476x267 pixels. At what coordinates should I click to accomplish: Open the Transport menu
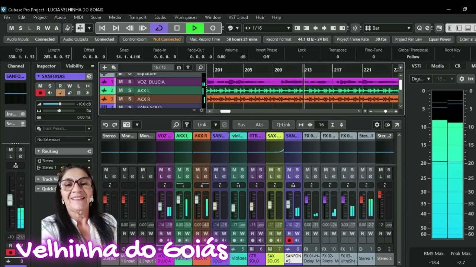(x=138, y=17)
